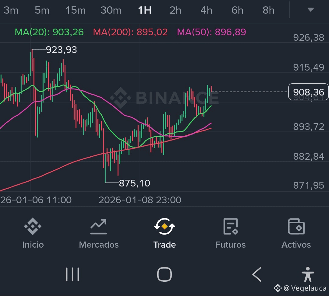Image resolution: width=329 pixels, height=296 pixels.
Task: Tap the Android back arrow
Action: [257, 274]
